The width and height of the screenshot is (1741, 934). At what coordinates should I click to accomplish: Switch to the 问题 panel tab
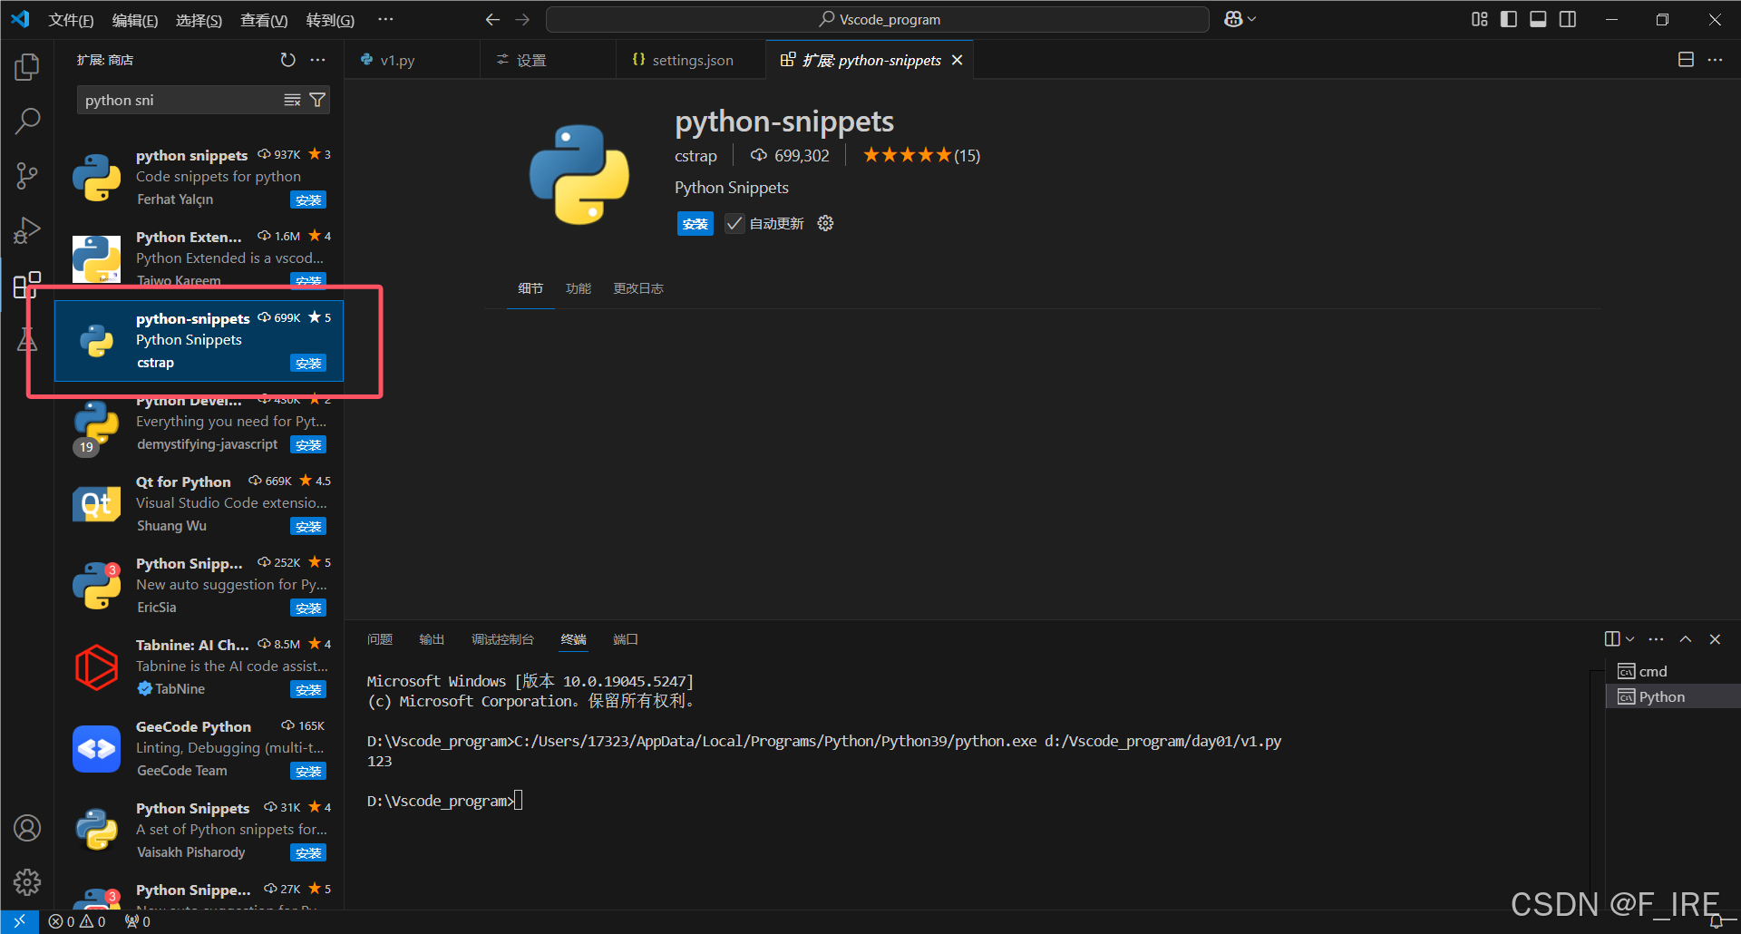(x=380, y=639)
